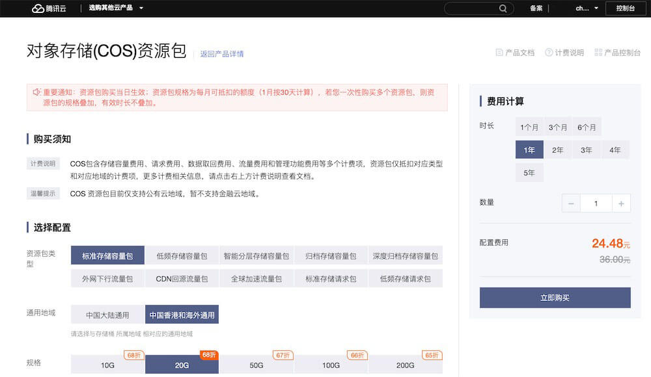Click the 购买须知 section heading
Screen dimensions: 651x377
[x=52, y=139]
